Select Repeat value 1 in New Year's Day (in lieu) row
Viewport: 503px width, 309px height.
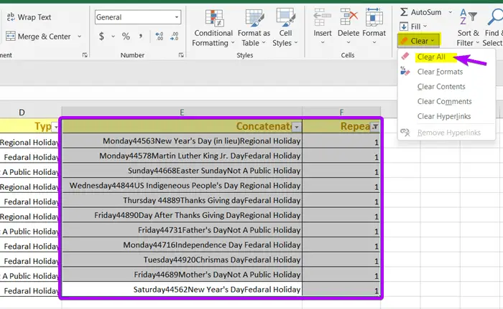click(x=341, y=141)
